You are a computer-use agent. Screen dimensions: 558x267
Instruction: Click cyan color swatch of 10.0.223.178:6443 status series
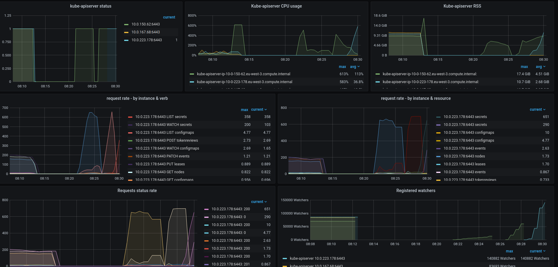tap(126, 40)
